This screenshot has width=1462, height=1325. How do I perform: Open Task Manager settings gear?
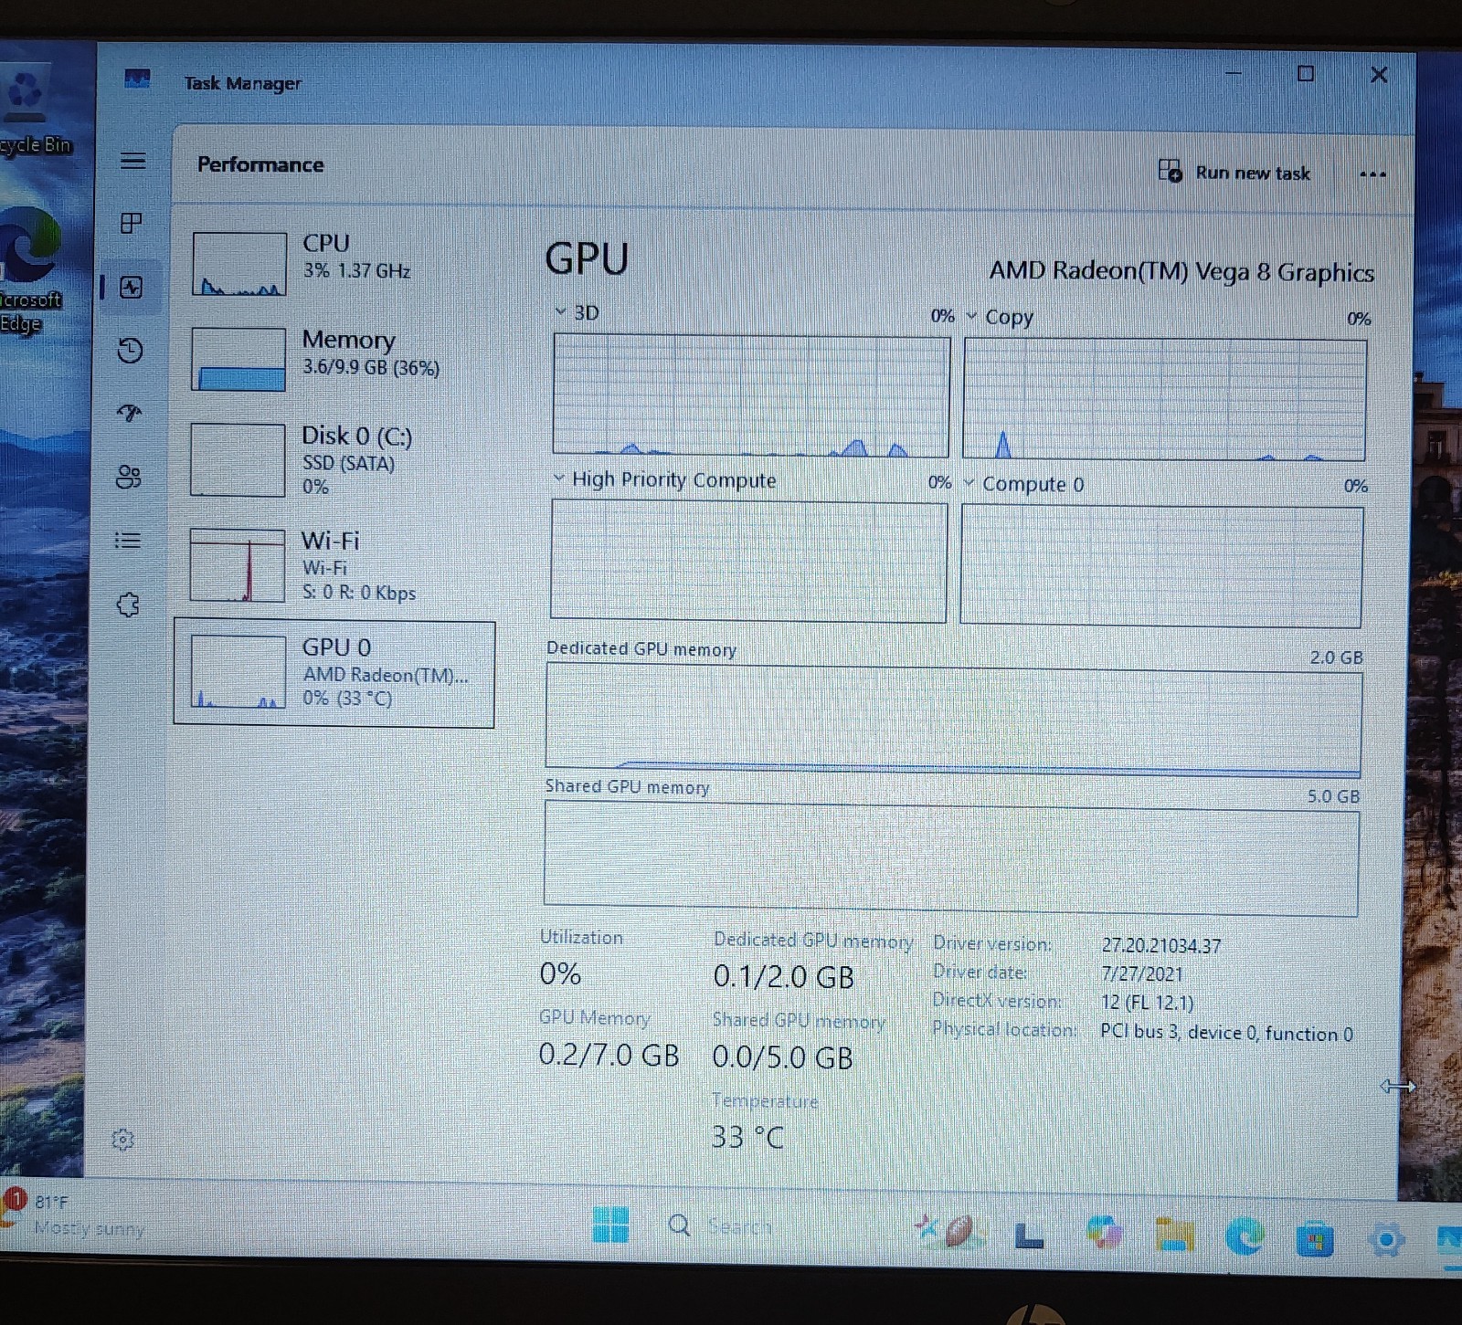pos(122,1140)
